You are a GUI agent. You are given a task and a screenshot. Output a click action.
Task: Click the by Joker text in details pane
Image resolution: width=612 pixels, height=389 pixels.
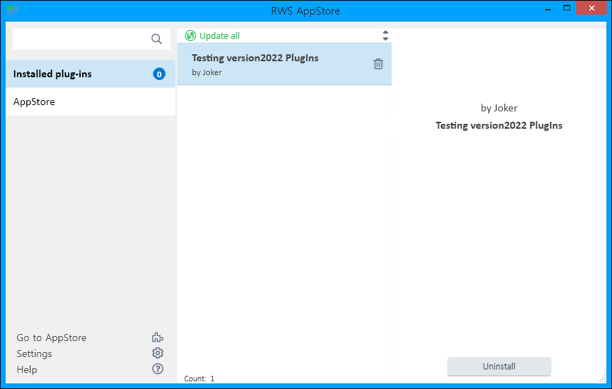[x=499, y=108]
